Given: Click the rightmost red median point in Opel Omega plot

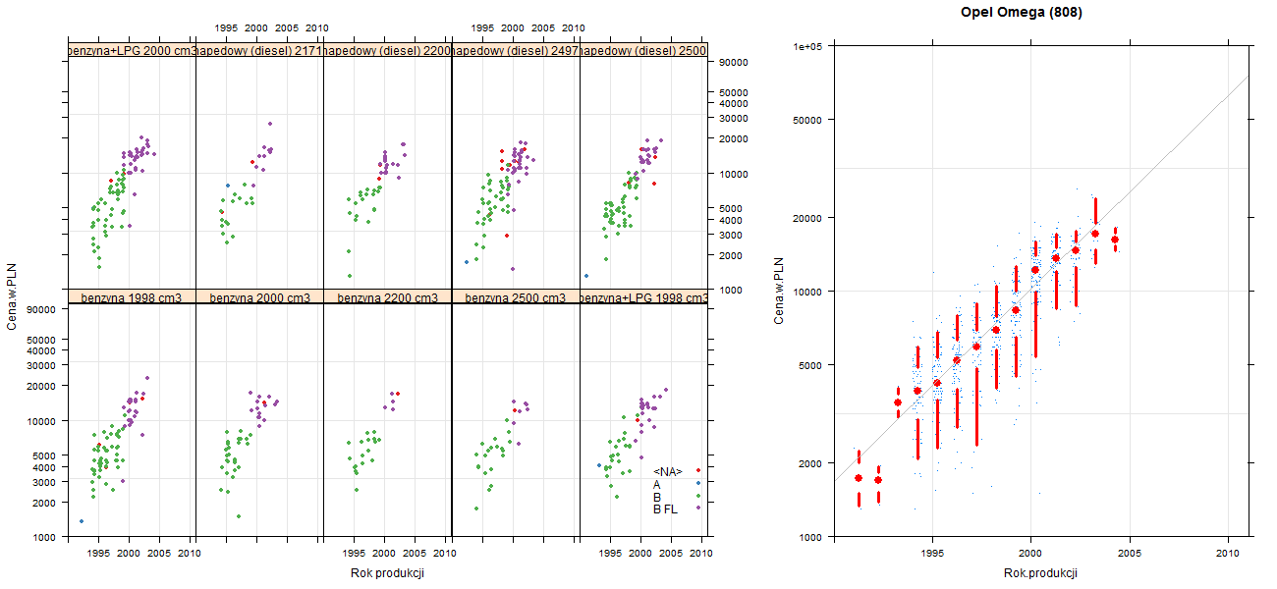Looking at the screenshot, I should tap(1115, 240).
